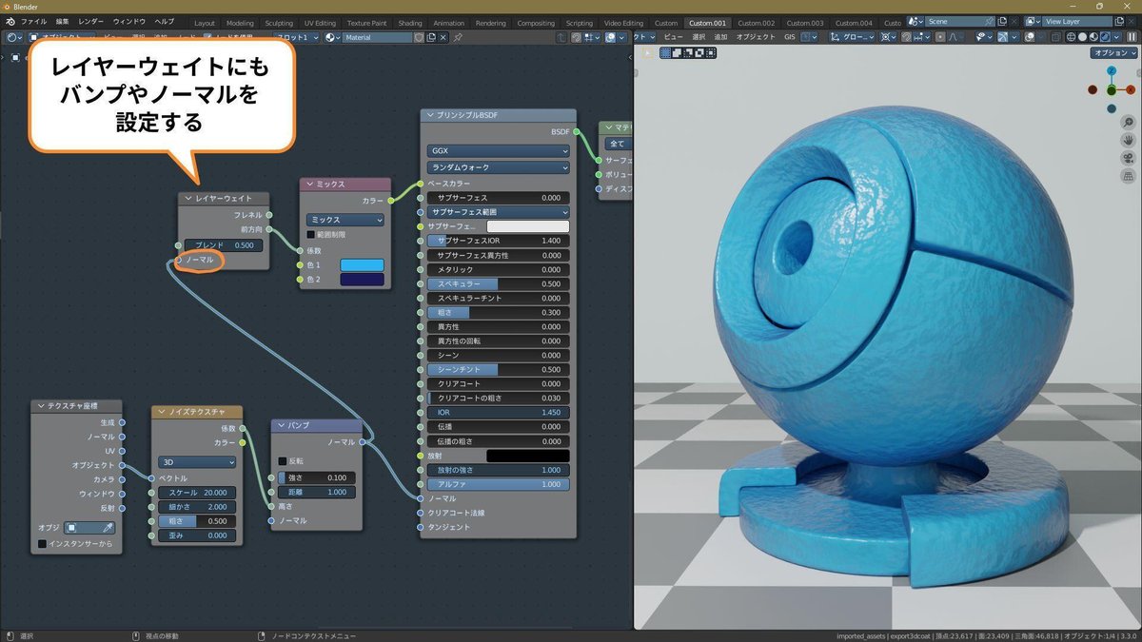Collapse the Layer Weight node
Viewport: 1142px width, 642px height.
(x=187, y=199)
